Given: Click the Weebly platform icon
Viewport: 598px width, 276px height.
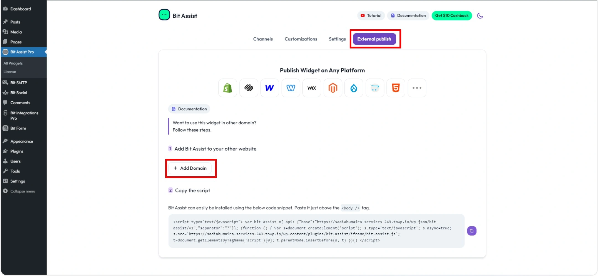Looking at the screenshot, I should click(x=291, y=88).
